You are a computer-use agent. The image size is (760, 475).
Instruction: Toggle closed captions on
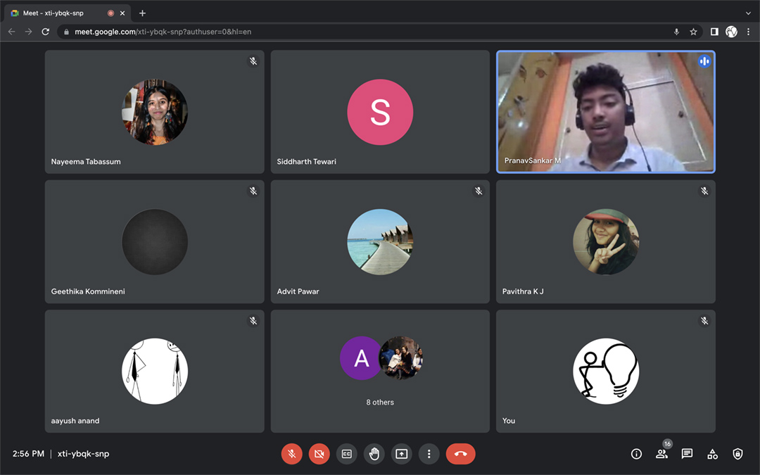tap(346, 454)
